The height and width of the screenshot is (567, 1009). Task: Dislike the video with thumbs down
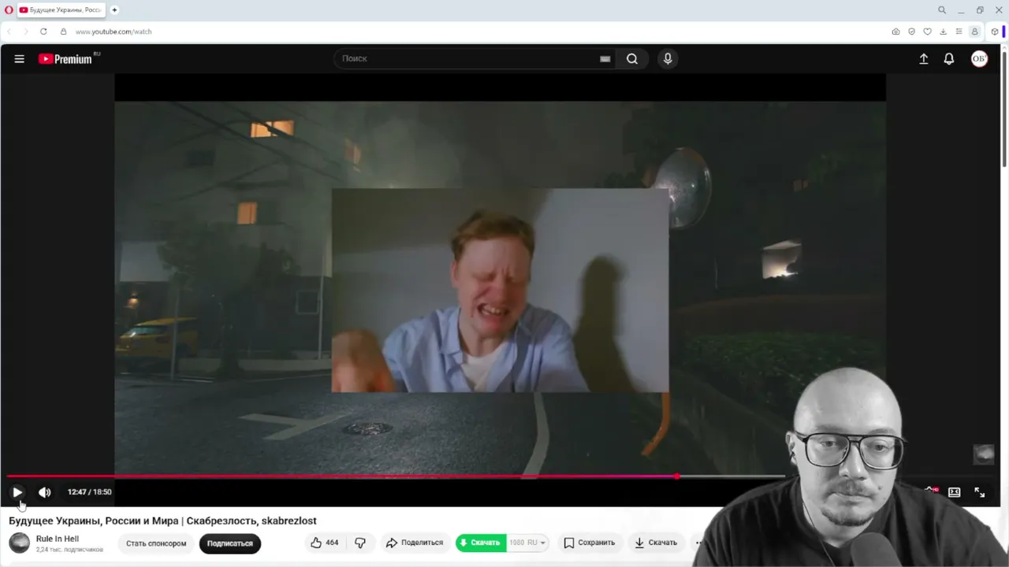click(x=360, y=543)
